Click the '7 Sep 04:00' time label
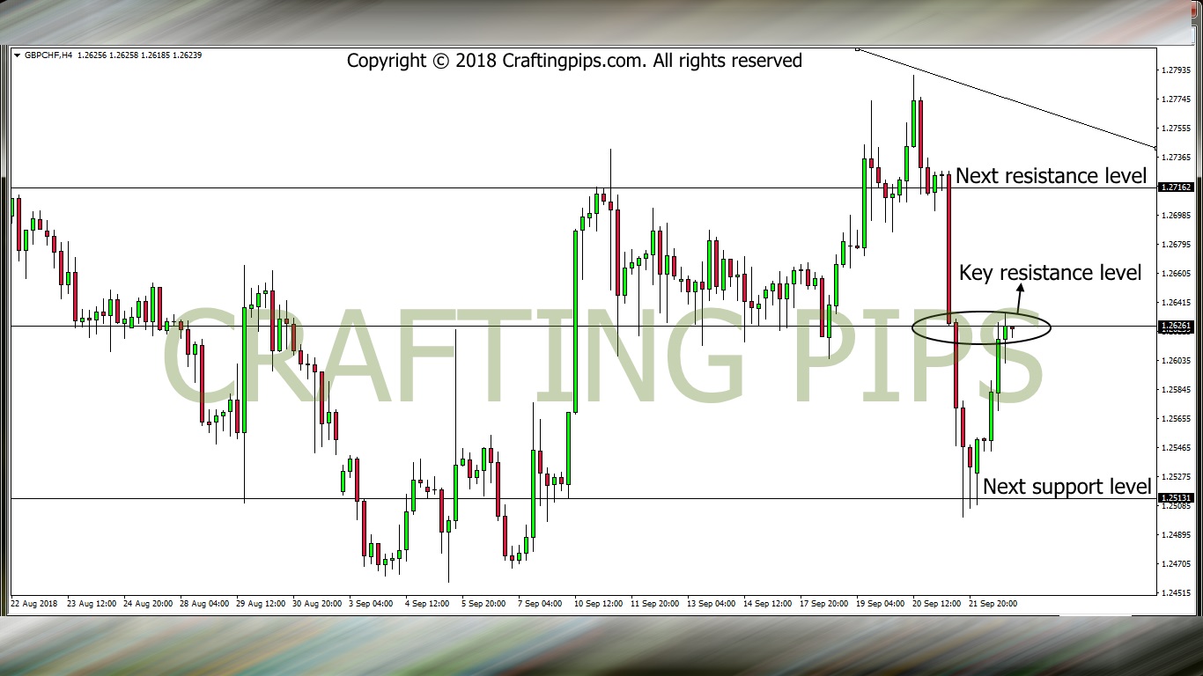This screenshot has width=1203, height=676. point(540,604)
